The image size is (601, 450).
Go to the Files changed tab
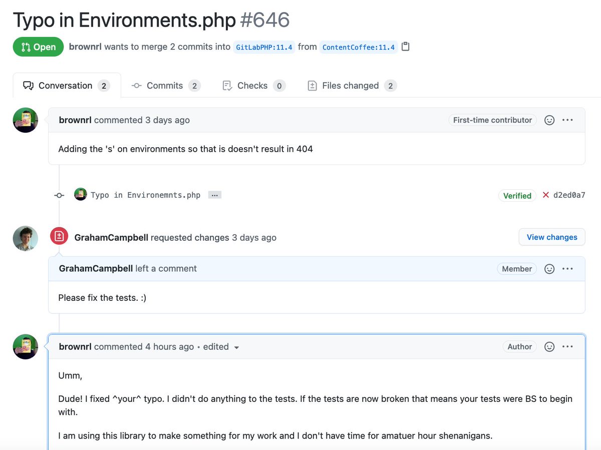click(x=352, y=86)
